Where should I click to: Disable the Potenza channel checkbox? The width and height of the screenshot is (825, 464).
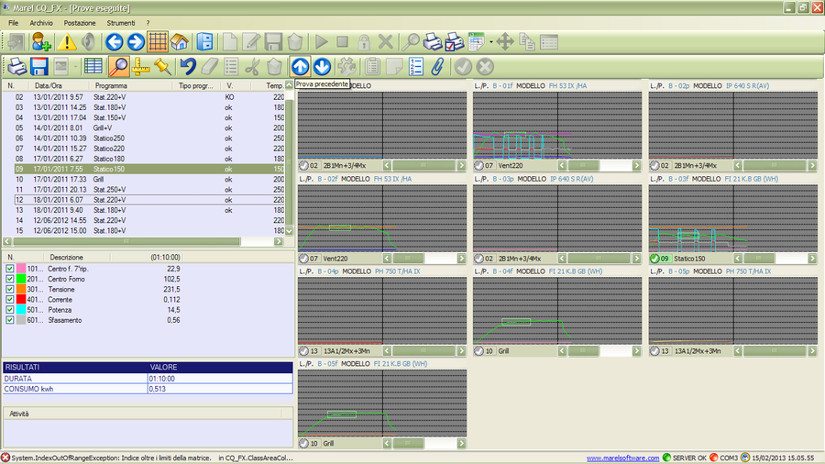[10, 310]
